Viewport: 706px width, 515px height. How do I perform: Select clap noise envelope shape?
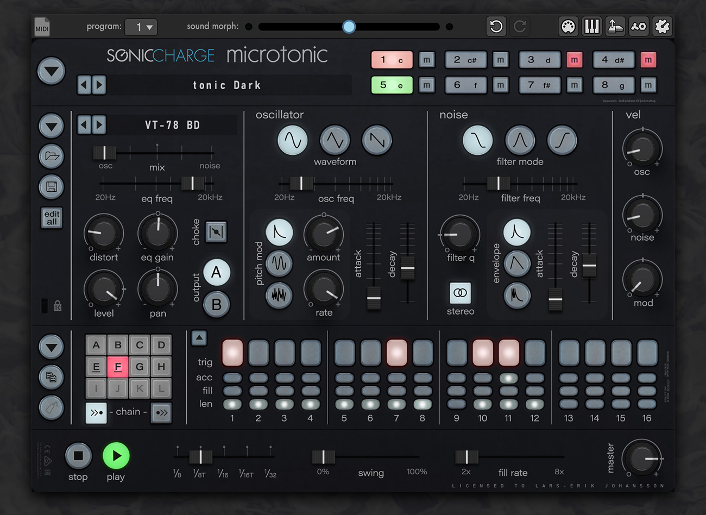517,295
